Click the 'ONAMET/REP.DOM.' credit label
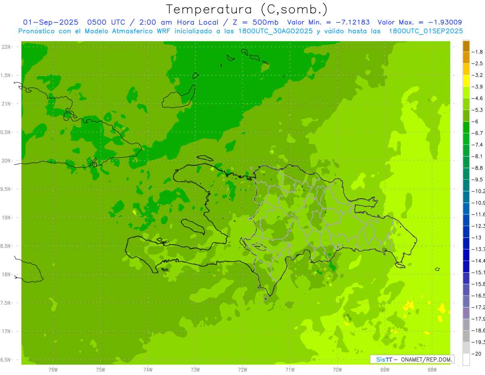Viewport: 485px width, 375px height. point(427,359)
